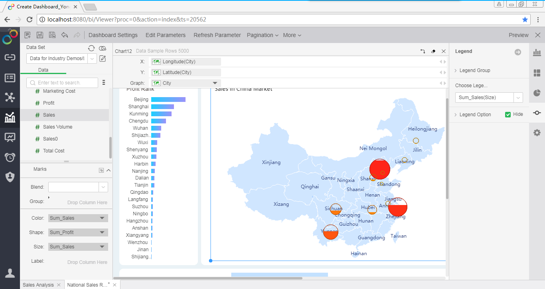Click the Yonghong logo in sidebar

10,37
